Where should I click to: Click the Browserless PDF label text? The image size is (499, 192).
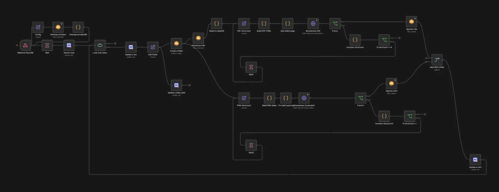pos(313,31)
